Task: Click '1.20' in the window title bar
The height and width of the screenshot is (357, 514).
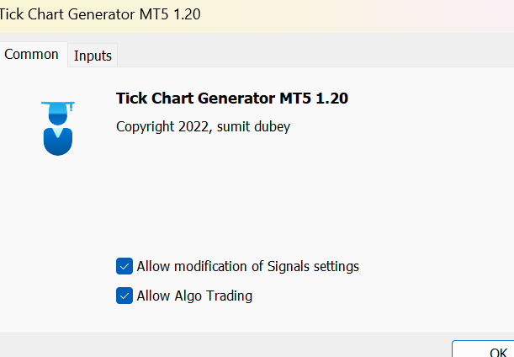Action: pos(185,14)
